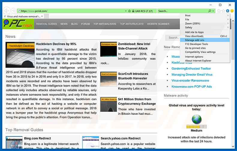Click the $41 Million Stolen thumbnail
This screenshot has height=151, width=237.
coord(109,104)
